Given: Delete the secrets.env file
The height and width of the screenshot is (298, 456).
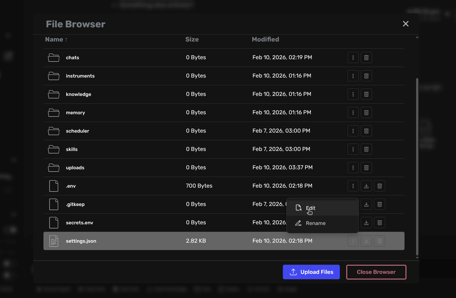Looking at the screenshot, I should (x=379, y=223).
